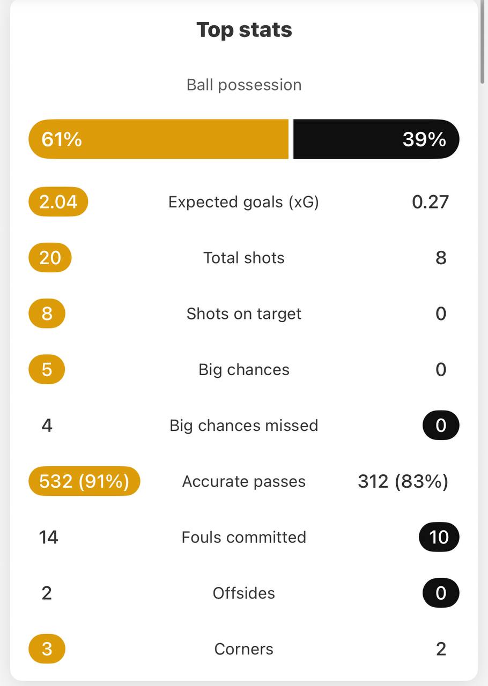Tap the 20 total shots badge
The width and height of the screenshot is (488, 686).
[50, 258]
